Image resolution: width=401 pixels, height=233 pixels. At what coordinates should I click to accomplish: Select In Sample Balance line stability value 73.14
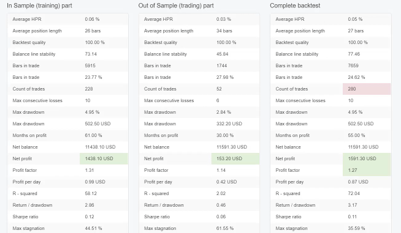click(91, 54)
